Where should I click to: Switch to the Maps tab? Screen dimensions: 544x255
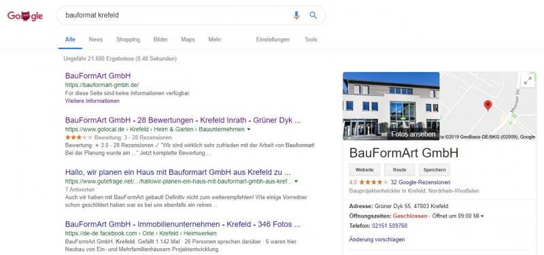(x=188, y=39)
